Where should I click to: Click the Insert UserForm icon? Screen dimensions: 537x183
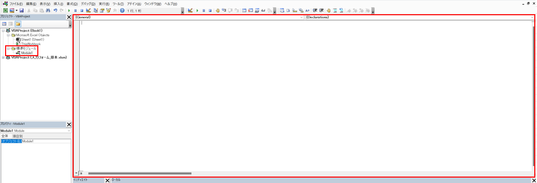12,10
